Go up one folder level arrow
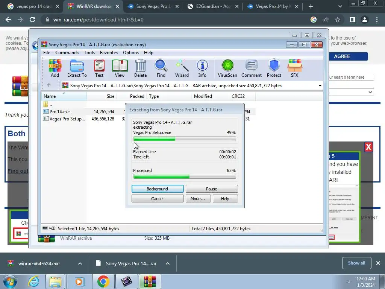This screenshot has height=289, width=385. (49, 85)
